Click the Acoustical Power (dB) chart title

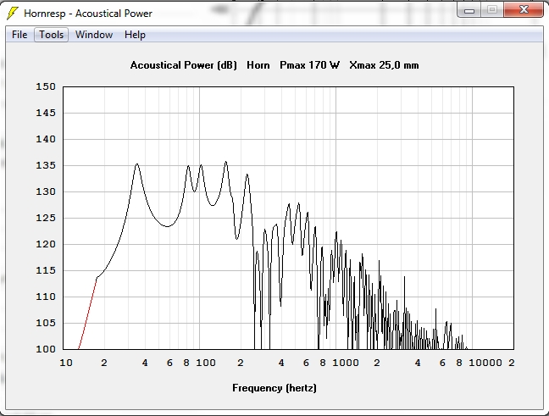(184, 65)
